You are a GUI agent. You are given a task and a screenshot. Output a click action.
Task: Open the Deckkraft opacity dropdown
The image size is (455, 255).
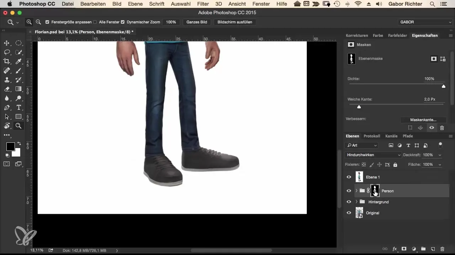coord(440,155)
